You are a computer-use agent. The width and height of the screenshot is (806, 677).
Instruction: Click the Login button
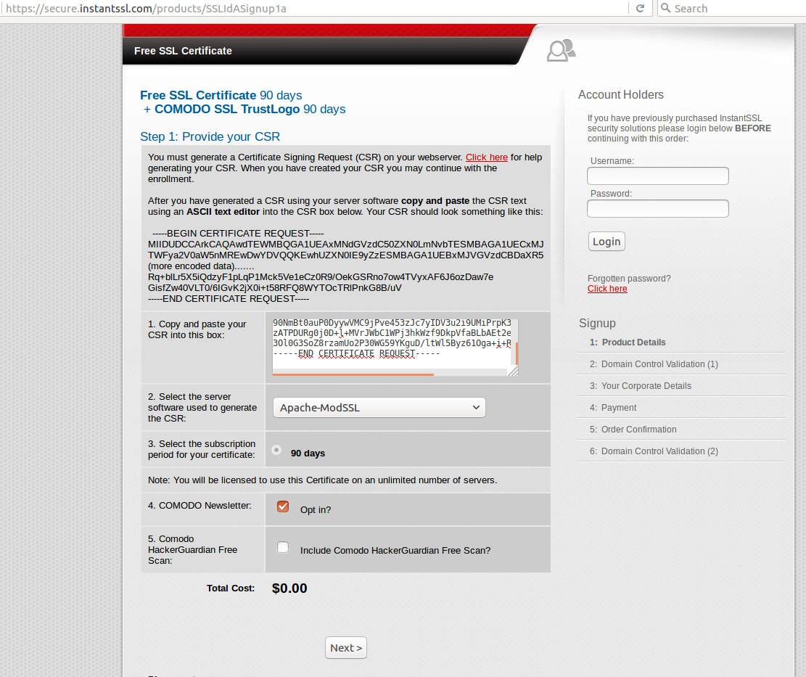606,241
